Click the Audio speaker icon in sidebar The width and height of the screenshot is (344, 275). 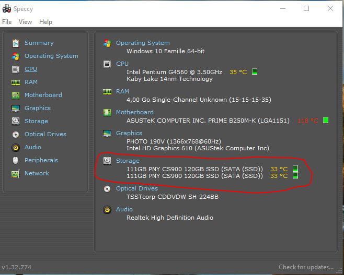tap(16, 147)
